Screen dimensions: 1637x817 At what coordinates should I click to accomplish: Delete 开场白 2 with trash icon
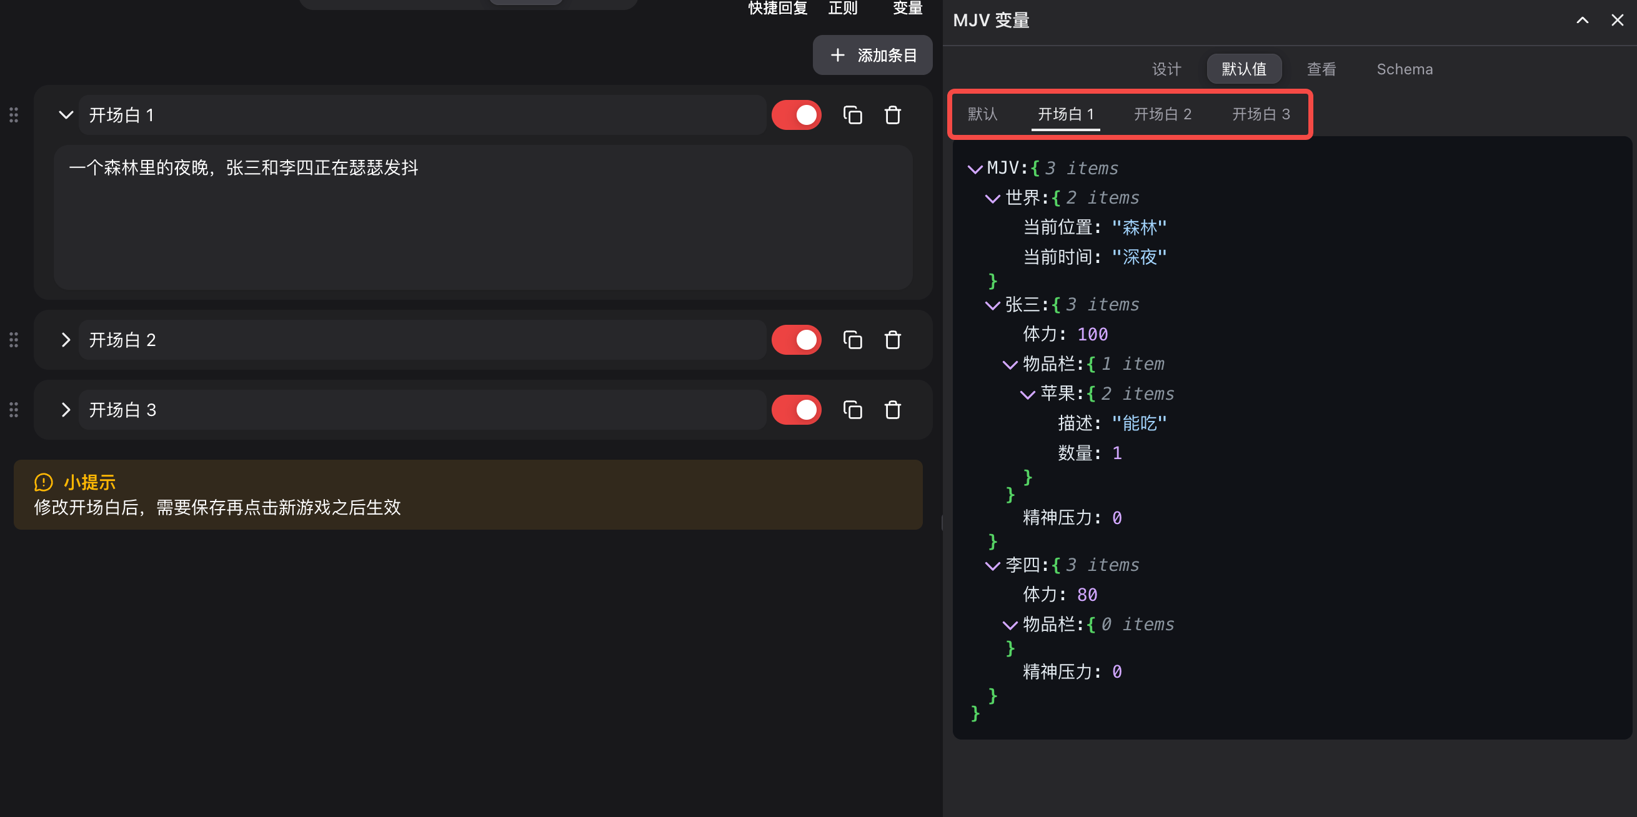tap(892, 340)
